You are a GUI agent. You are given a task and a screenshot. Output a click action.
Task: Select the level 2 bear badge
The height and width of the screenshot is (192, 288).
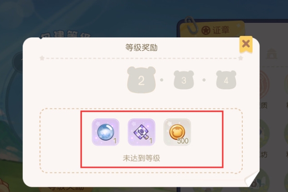(x=141, y=80)
